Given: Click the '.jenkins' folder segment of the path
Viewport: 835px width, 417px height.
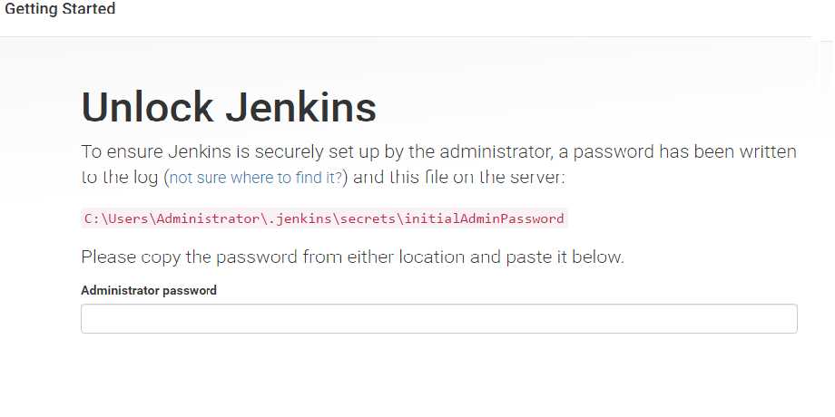Looking at the screenshot, I should click(x=304, y=218).
